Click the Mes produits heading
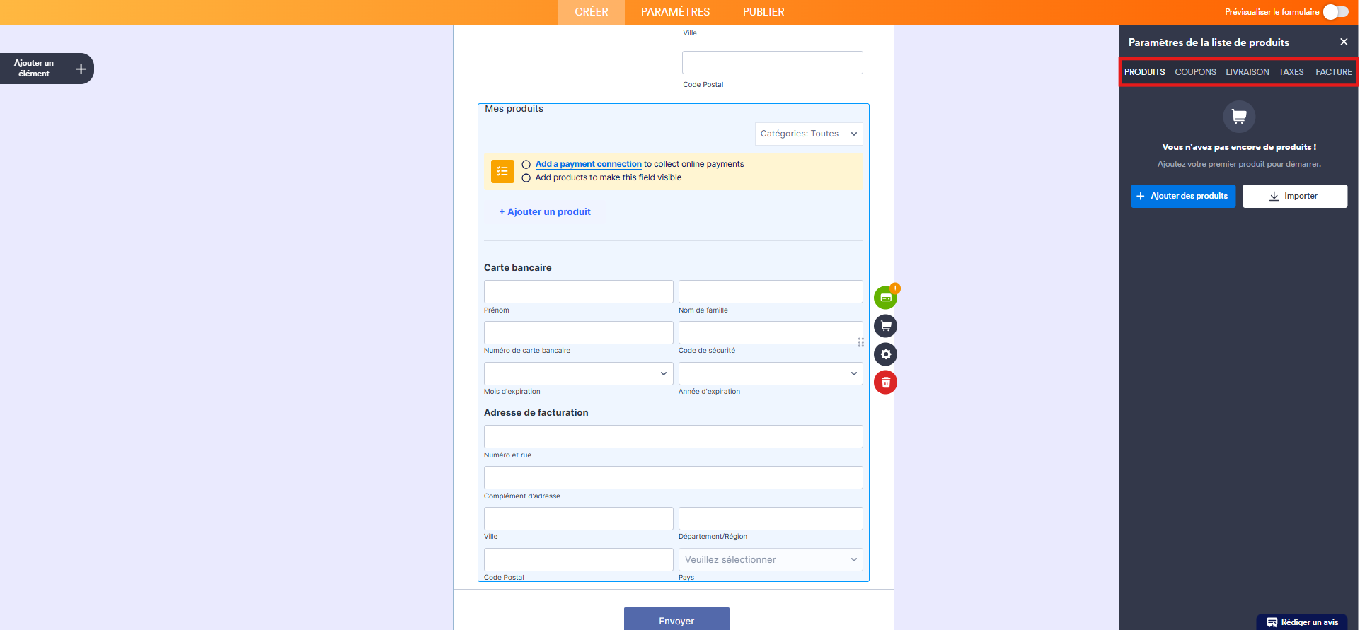Image resolution: width=1360 pixels, height=630 pixels. coord(514,109)
